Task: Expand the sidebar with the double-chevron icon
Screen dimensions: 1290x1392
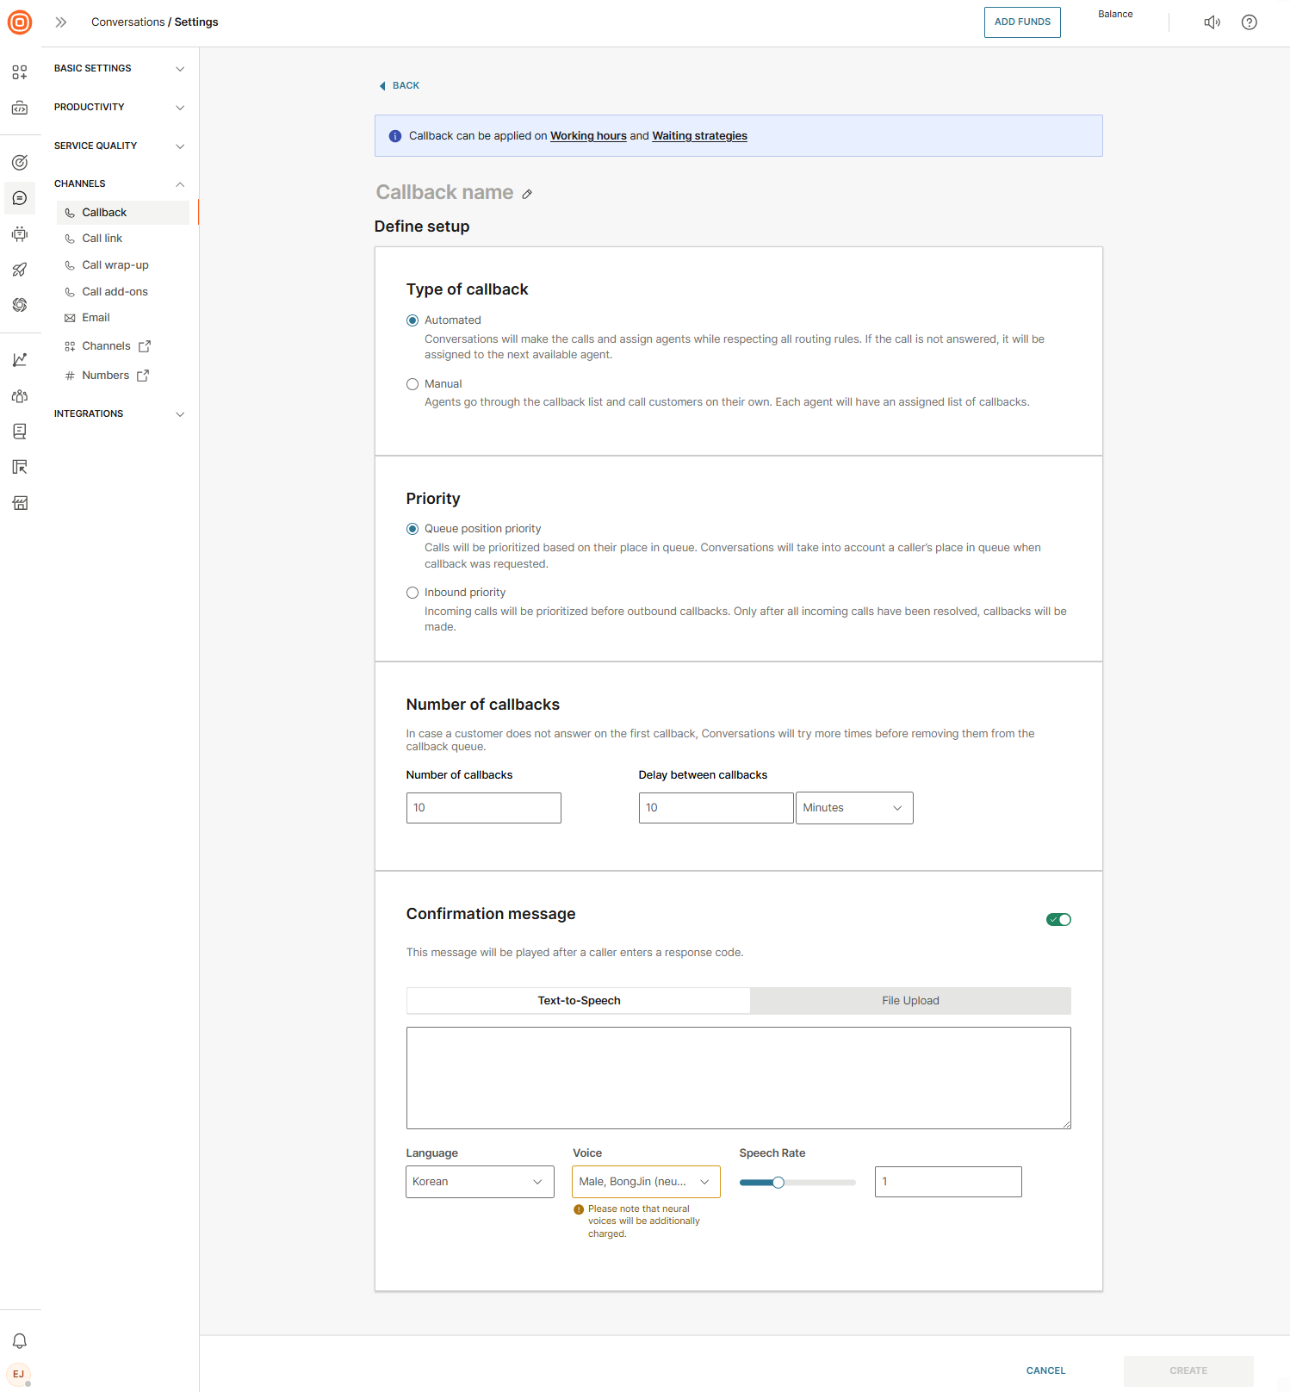Action: 61,22
